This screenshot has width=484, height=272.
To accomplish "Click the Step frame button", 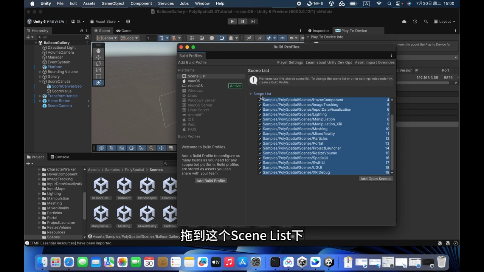I will pyautogui.click(x=253, y=22).
